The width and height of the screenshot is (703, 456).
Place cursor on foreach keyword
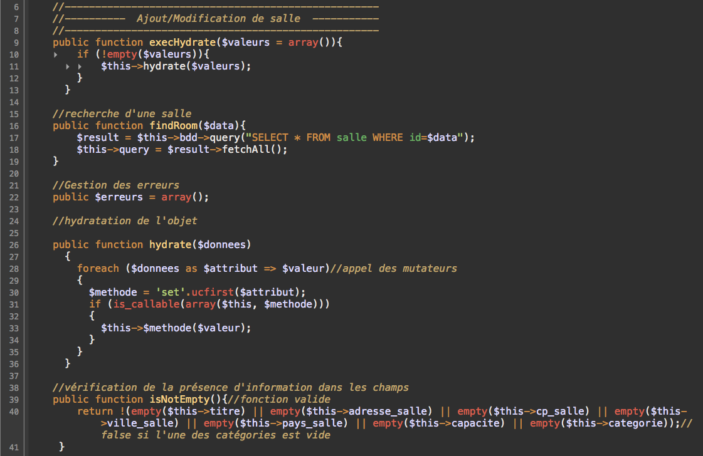[x=98, y=268]
